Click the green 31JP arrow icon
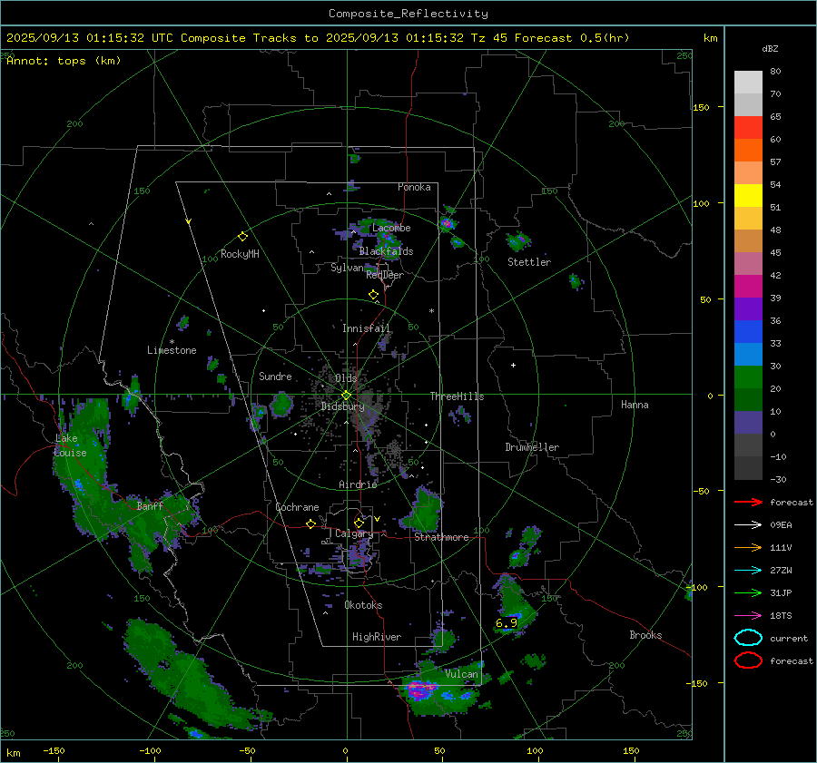817x763 pixels. point(748,592)
